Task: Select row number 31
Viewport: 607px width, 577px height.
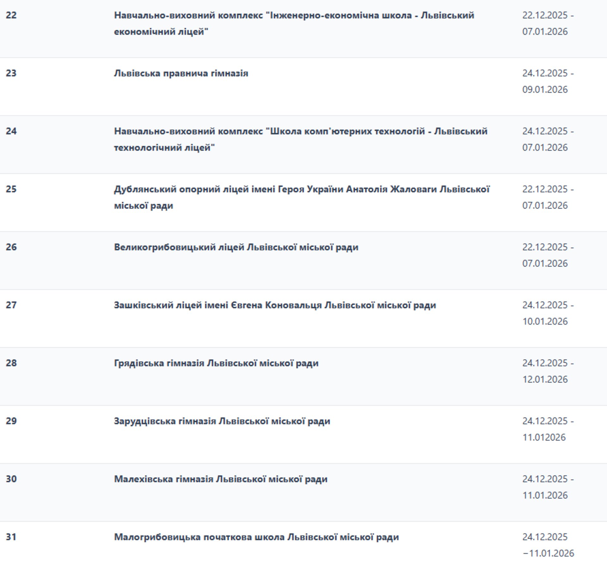Action: pyautogui.click(x=11, y=537)
